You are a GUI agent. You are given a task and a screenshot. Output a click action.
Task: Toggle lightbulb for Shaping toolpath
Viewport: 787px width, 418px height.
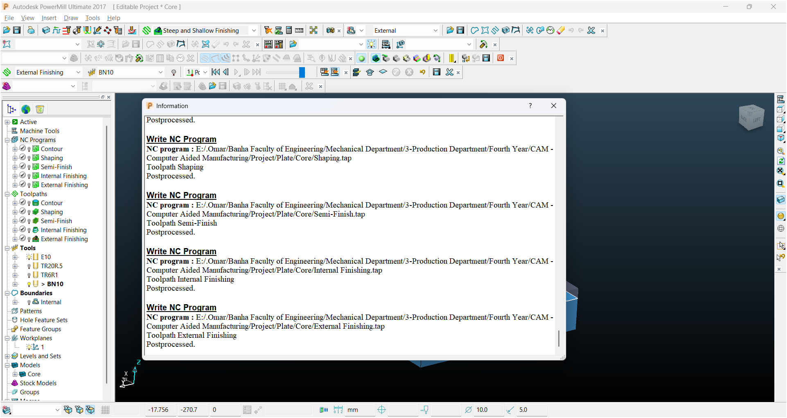29,212
